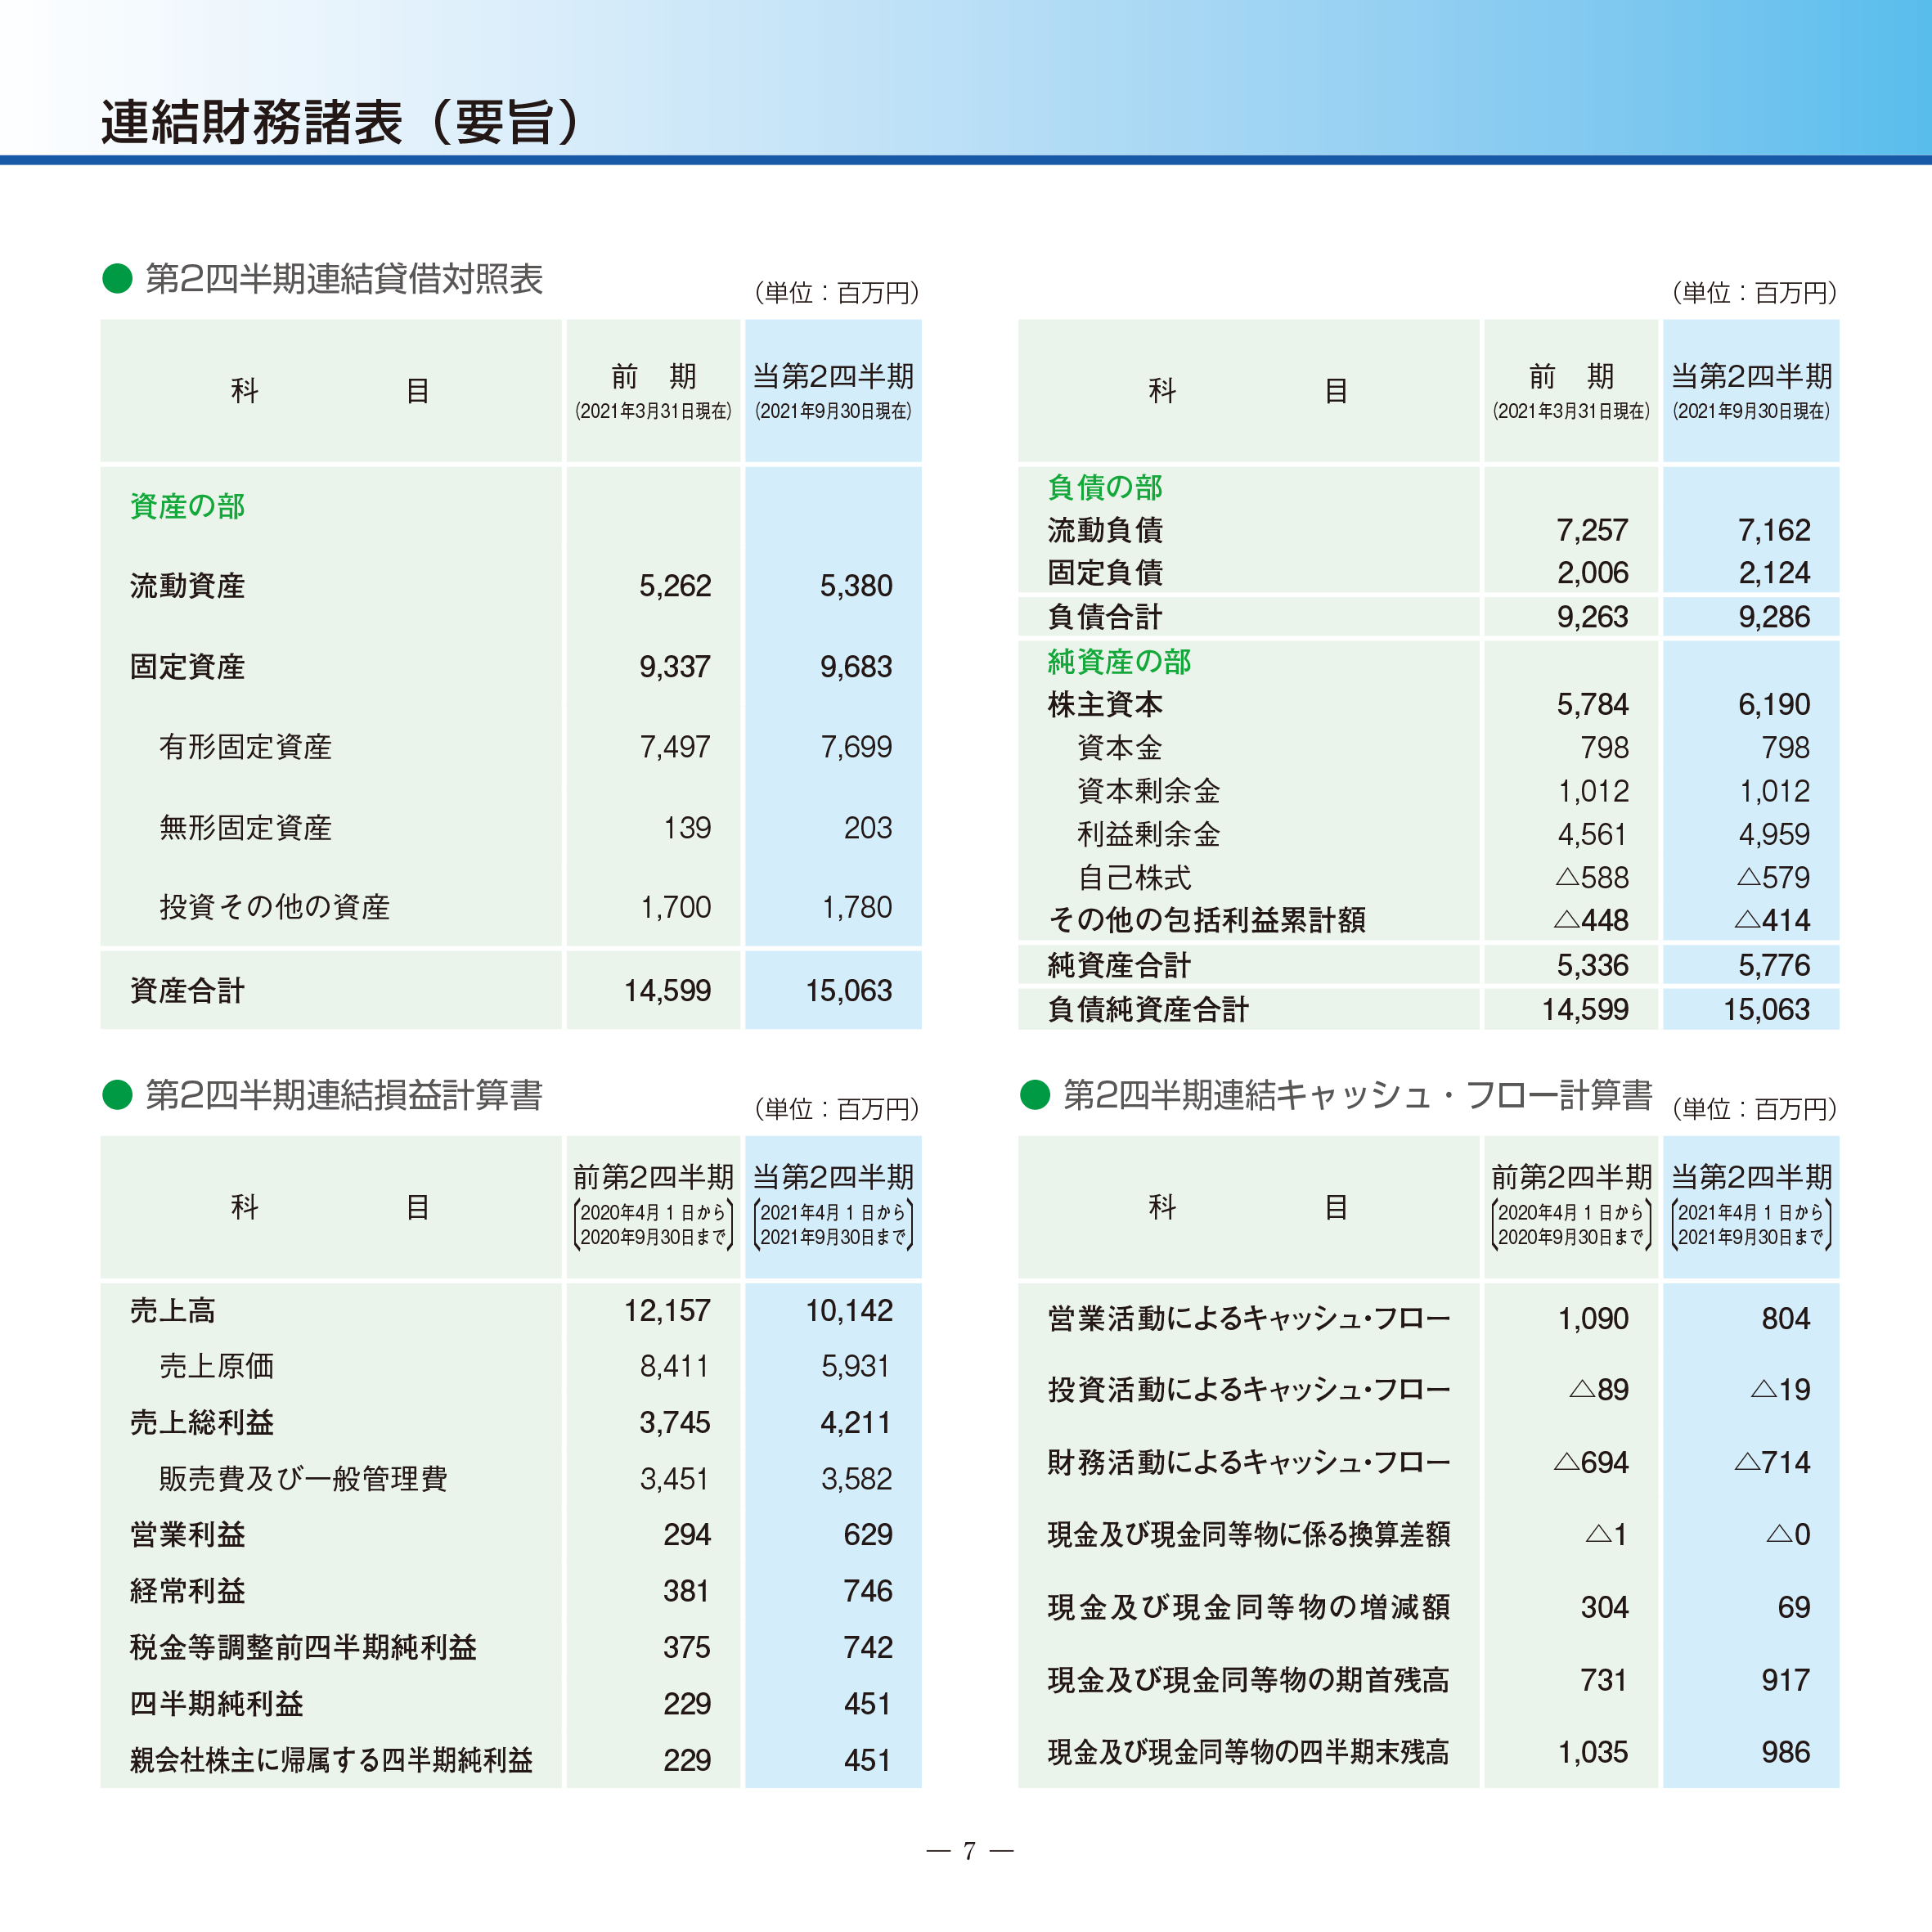
Task: Click the page number 7 at the bottom
Action: (x=969, y=1851)
